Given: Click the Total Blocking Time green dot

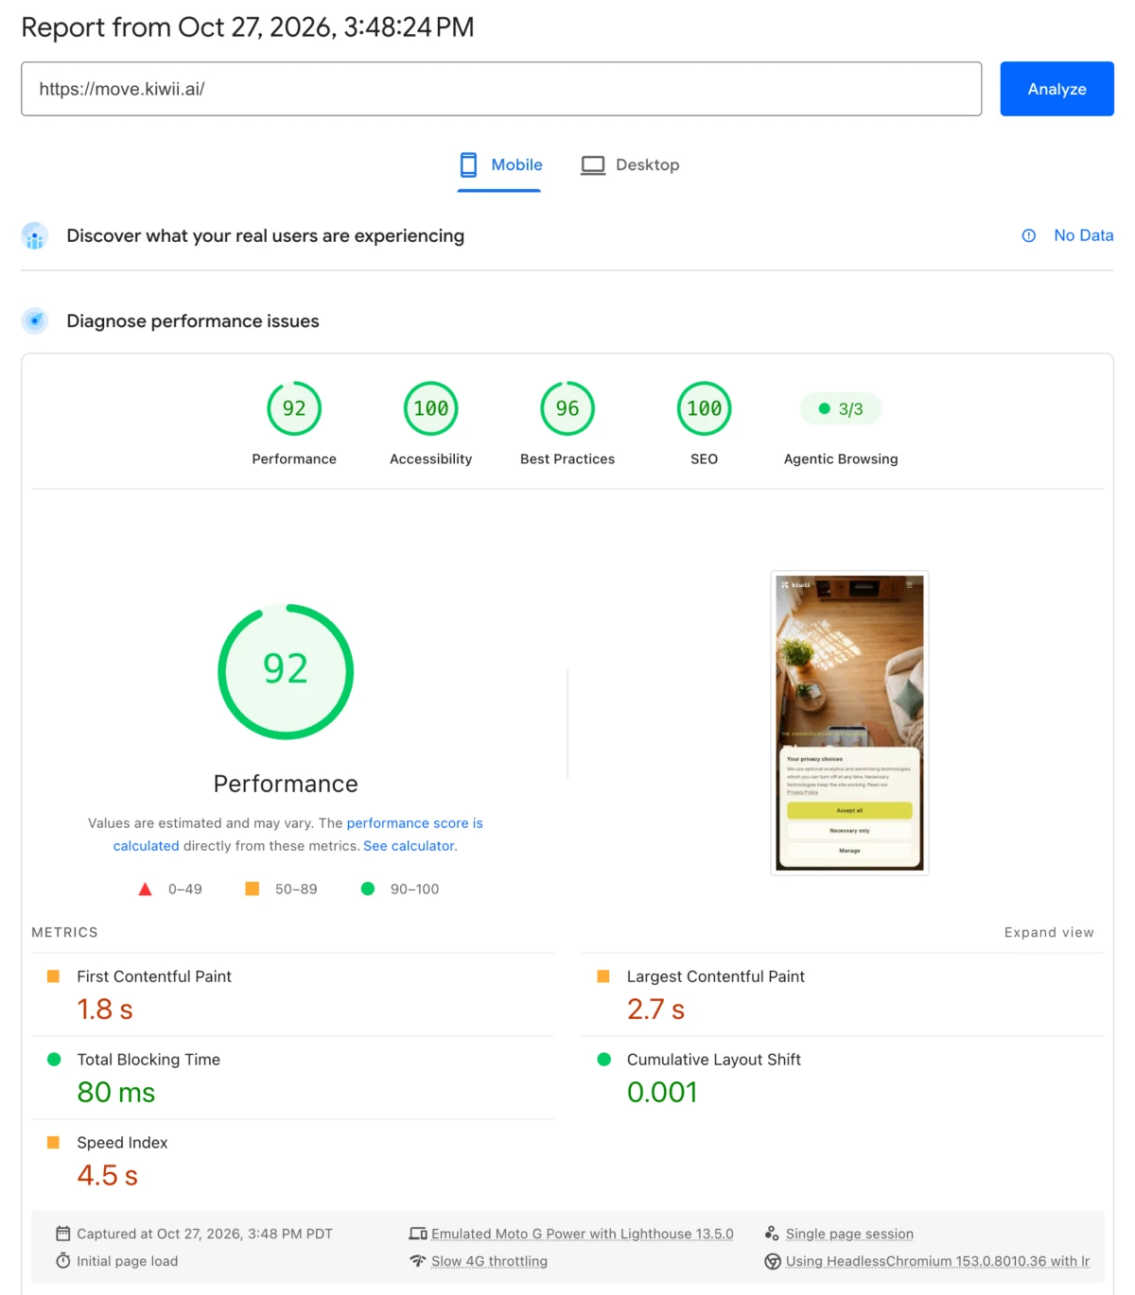Looking at the screenshot, I should [54, 1060].
